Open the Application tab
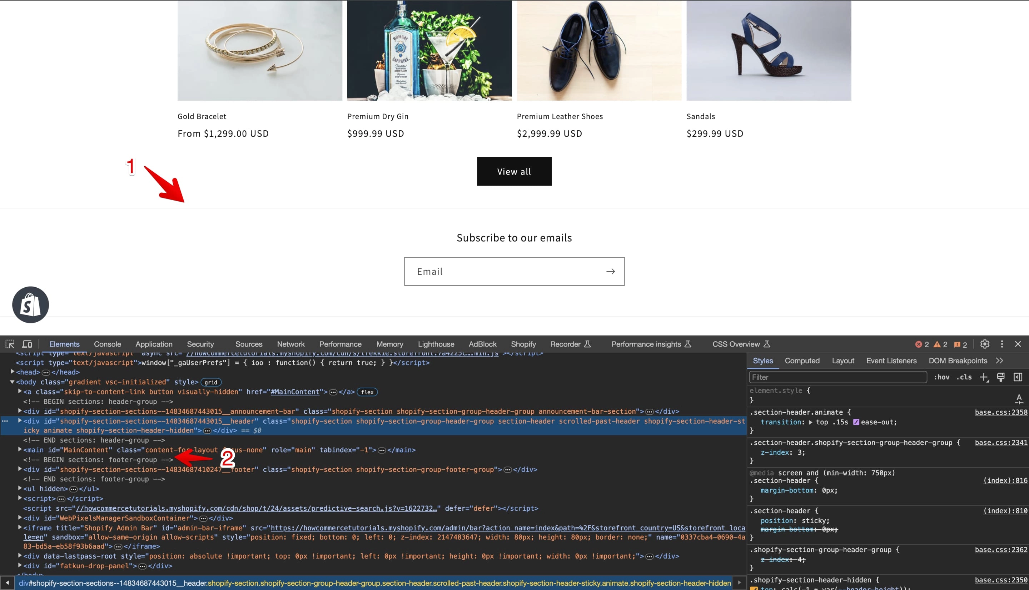The image size is (1029, 590). coord(154,344)
